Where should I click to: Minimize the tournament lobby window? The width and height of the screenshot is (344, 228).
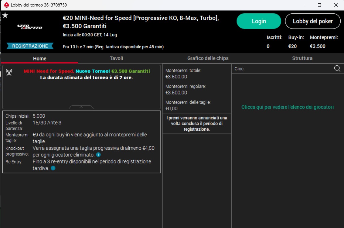point(303,5)
